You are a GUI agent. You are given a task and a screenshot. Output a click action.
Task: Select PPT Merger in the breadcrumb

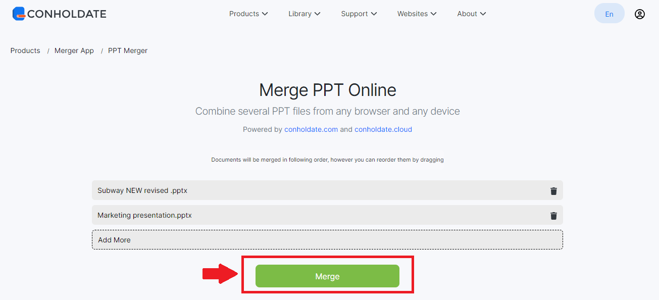click(x=127, y=50)
